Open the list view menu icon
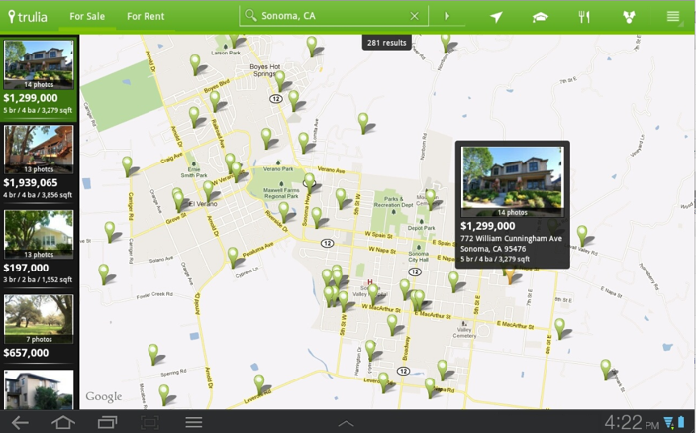Image resolution: width=696 pixels, height=433 pixels. [x=673, y=17]
